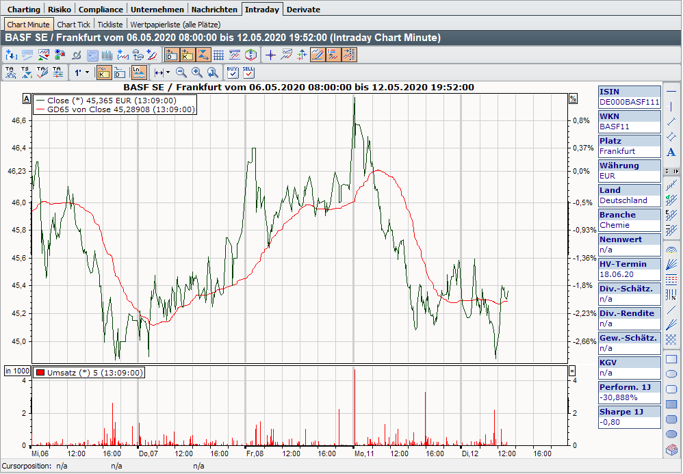Toggle the grid lines button
This screenshot has width=683, height=474.
coord(218,55)
